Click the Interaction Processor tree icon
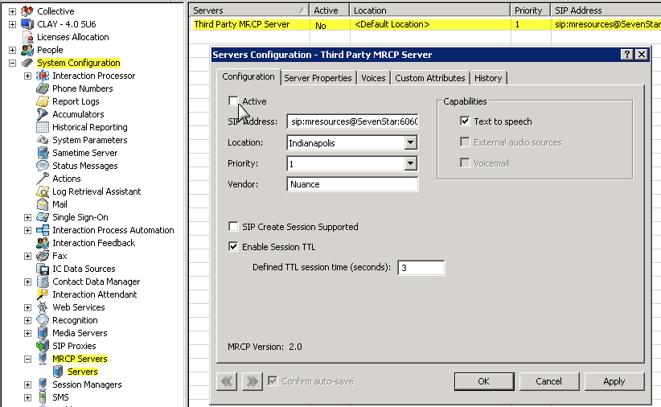 pos(43,76)
